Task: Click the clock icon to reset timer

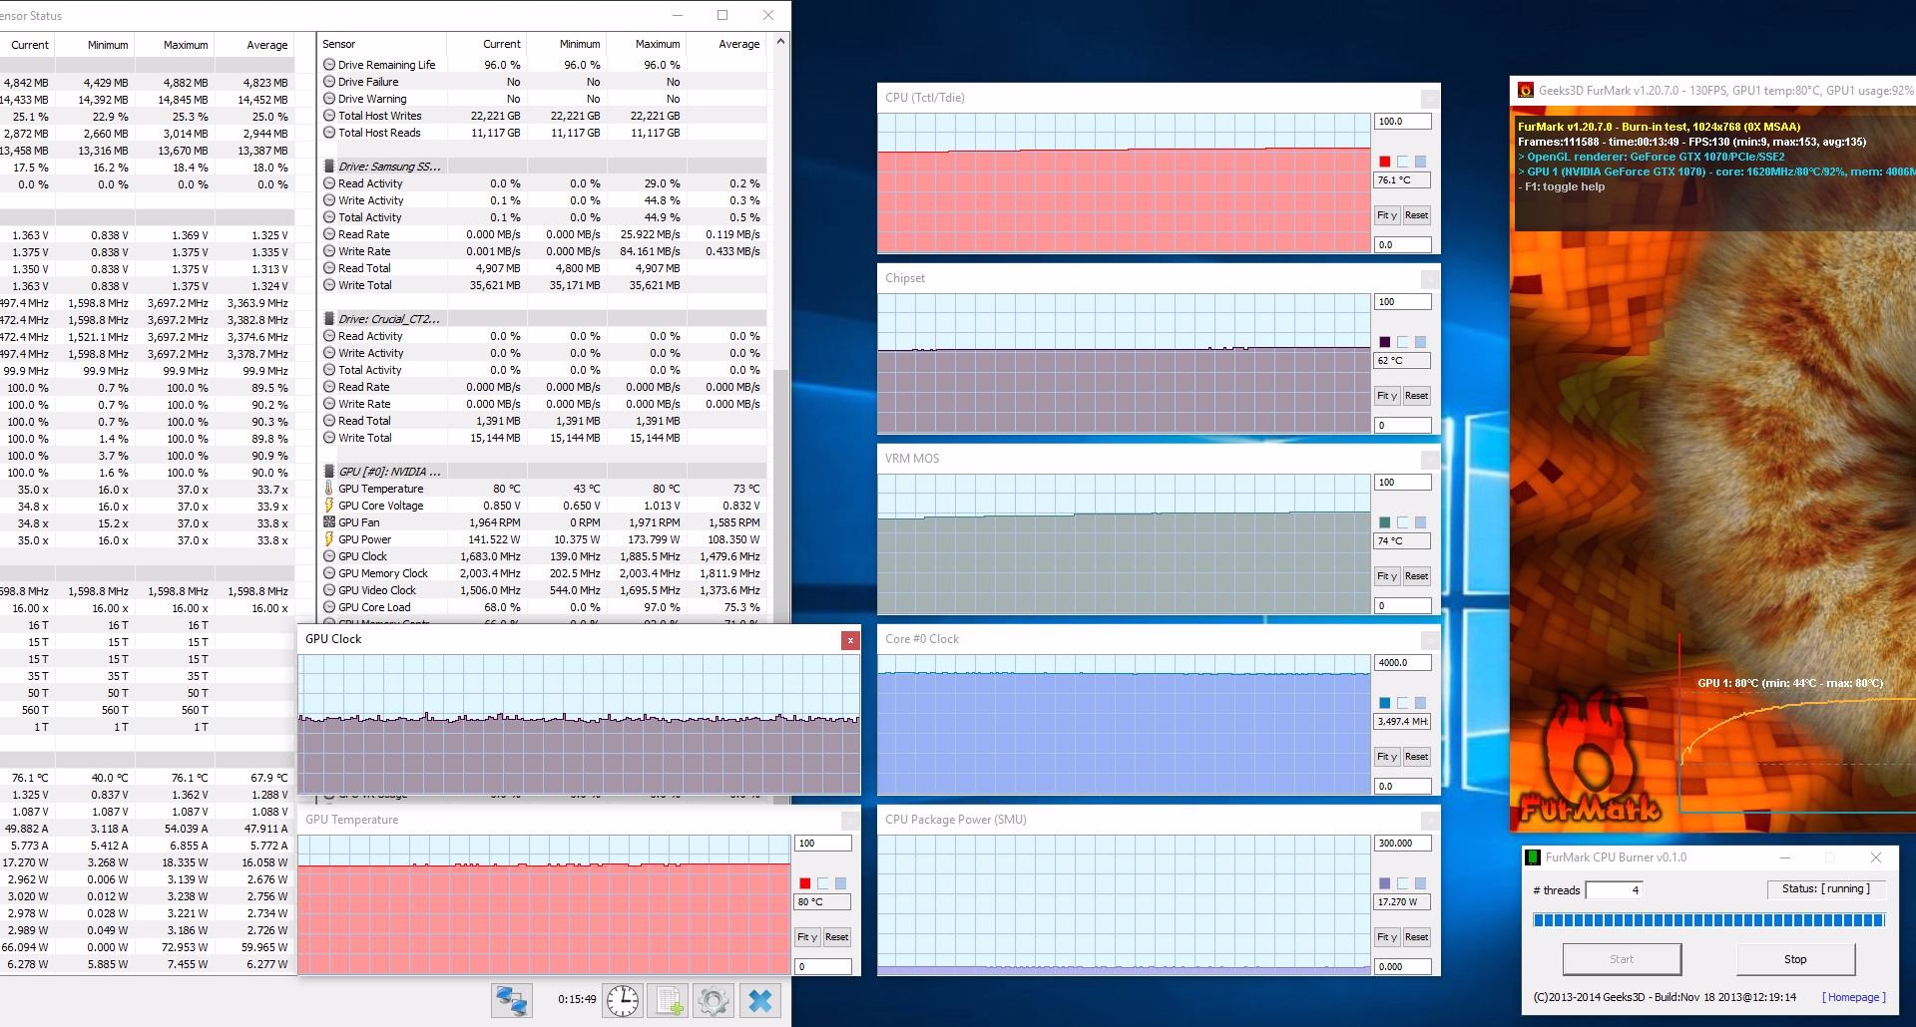Action: point(623,1000)
